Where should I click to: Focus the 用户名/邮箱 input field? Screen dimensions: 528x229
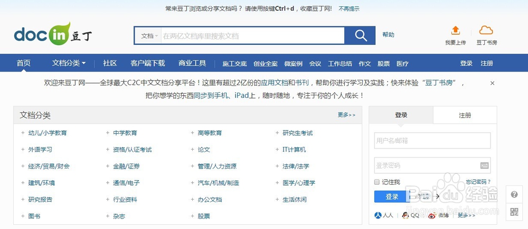tap(432, 141)
